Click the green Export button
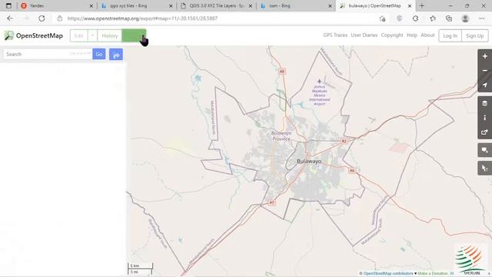 pyautogui.click(x=134, y=36)
